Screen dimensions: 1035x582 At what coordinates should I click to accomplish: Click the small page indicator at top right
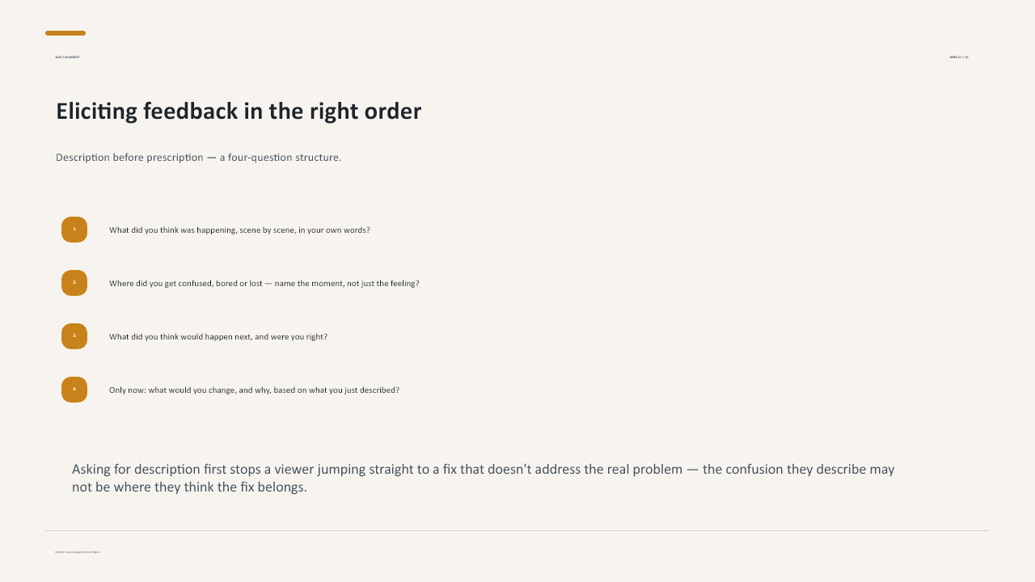(959, 57)
